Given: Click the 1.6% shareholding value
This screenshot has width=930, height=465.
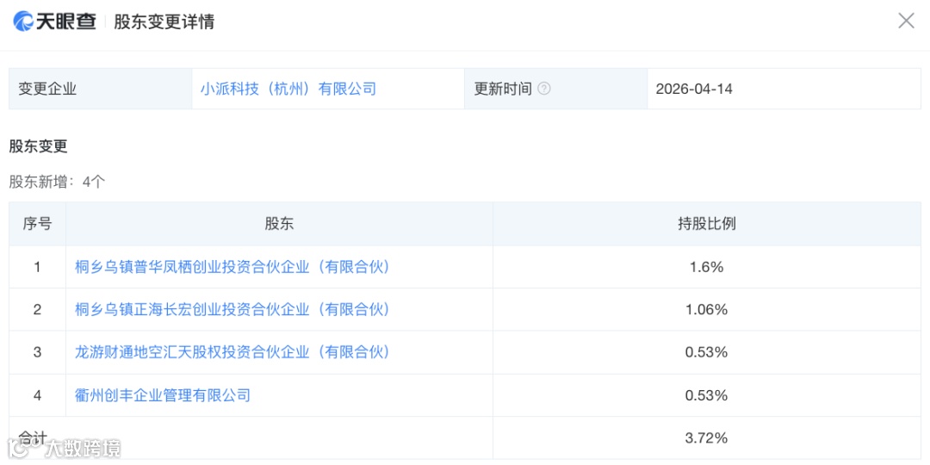Looking at the screenshot, I should click(706, 268).
